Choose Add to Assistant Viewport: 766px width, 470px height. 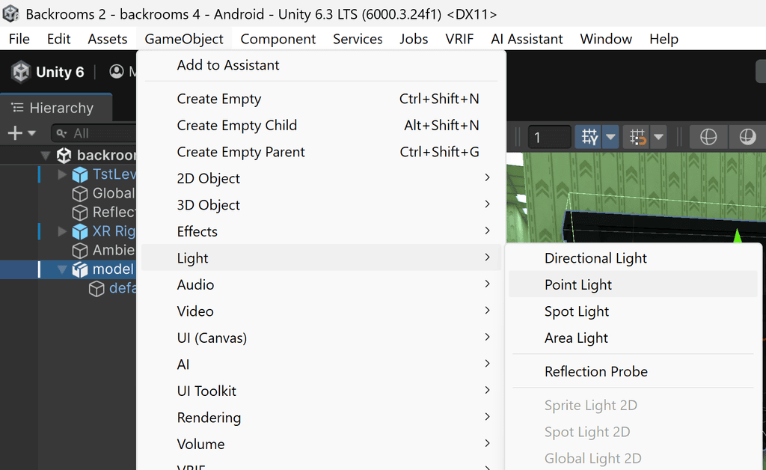click(x=321, y=65)
